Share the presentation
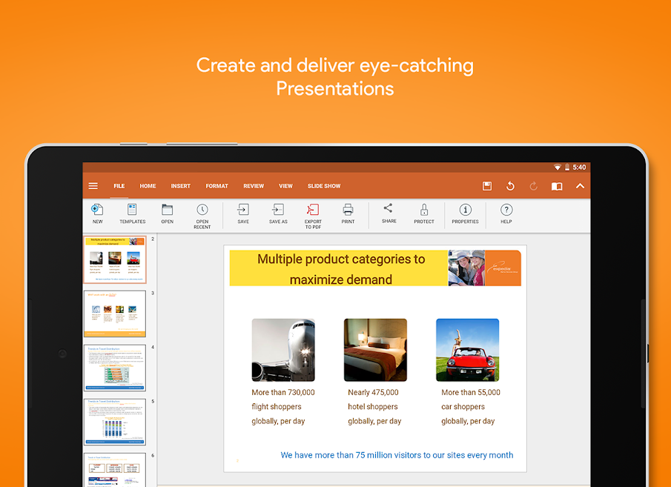Image resolution: width=671 pixels, height=487 pixels. 389,210
